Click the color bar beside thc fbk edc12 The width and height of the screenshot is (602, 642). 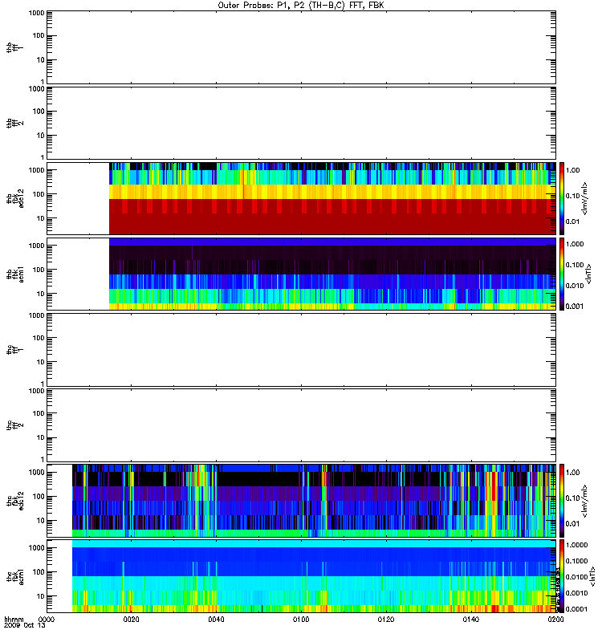(x=562, y=501)
